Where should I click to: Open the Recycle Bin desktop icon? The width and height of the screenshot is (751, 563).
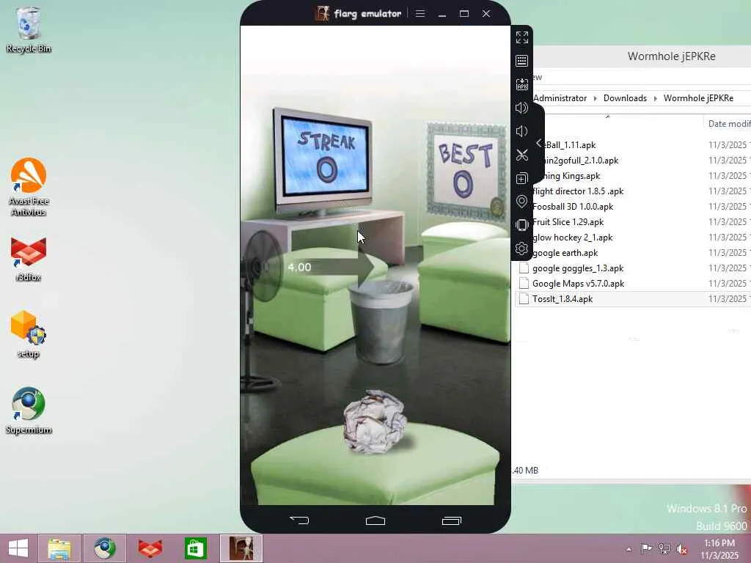tap(29, 29)
